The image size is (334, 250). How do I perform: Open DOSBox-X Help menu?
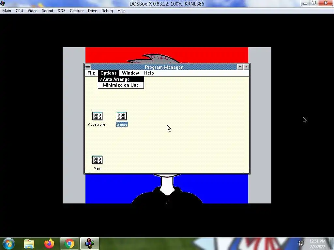(x=121, y=11)
